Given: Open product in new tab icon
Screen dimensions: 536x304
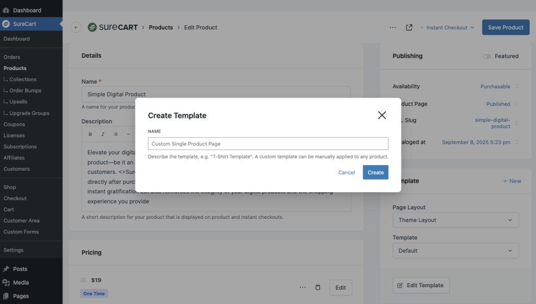Looking at the screenshot, I should [409, 28].
